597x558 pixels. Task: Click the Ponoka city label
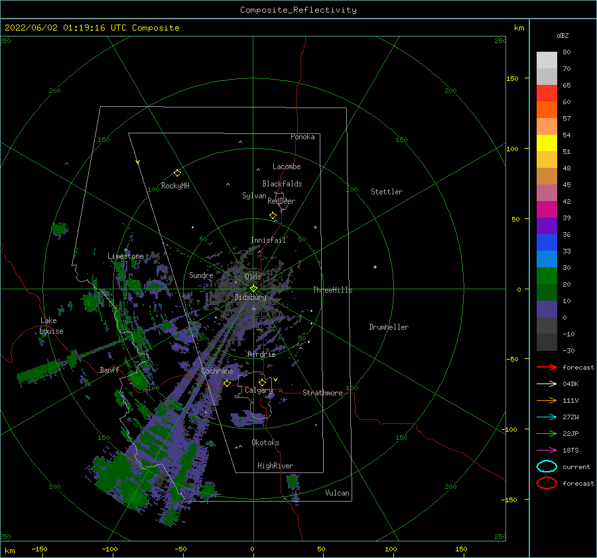[x=302, y=137]
